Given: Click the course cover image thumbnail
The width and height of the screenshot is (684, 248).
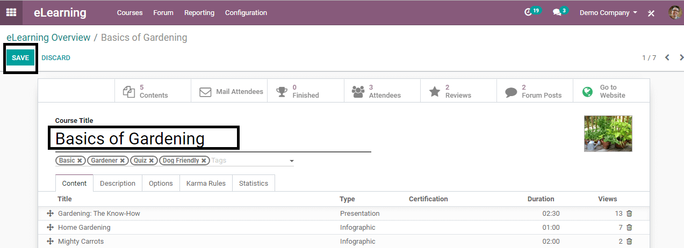Looking at the screenshot, I should coord(608,133).
